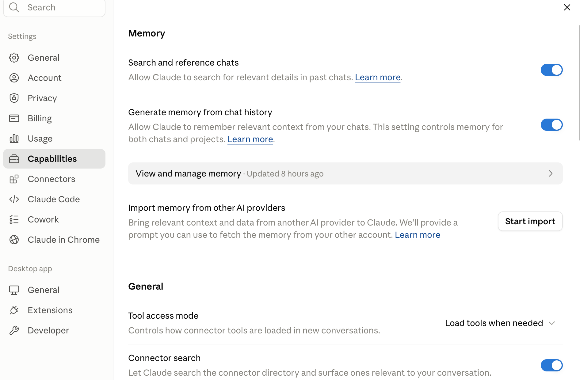Open the Cowork settings page
The width and height of the screenshot is (580, 380).
tap(54, 219)
